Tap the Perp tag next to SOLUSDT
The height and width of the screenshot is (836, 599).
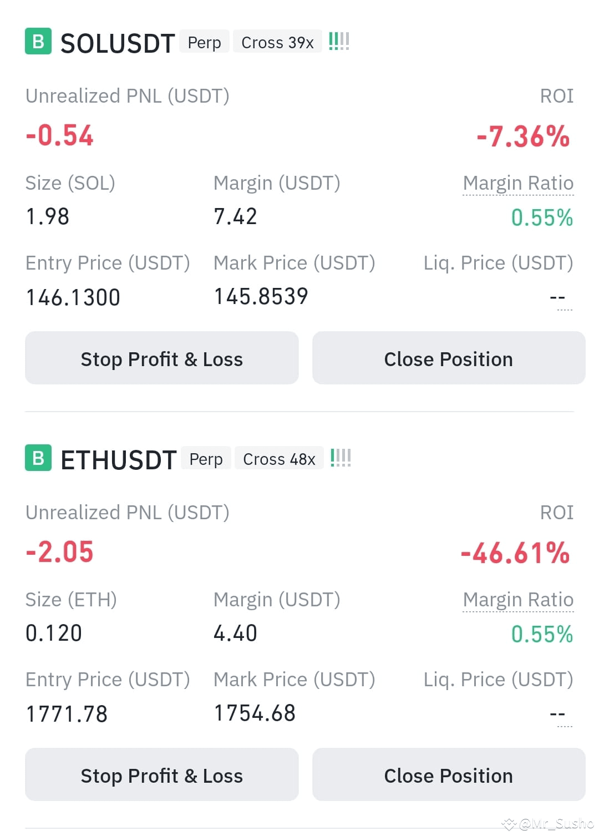pyautogui.click(x=204, y=42)
